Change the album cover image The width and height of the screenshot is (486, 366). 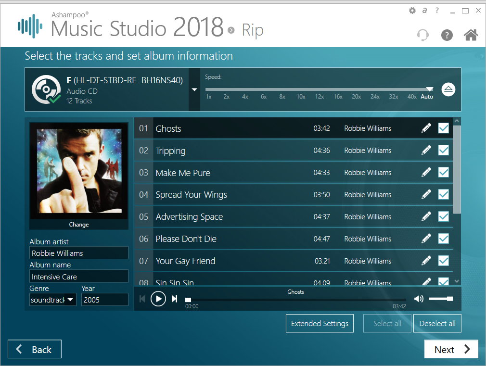(78, 224)
